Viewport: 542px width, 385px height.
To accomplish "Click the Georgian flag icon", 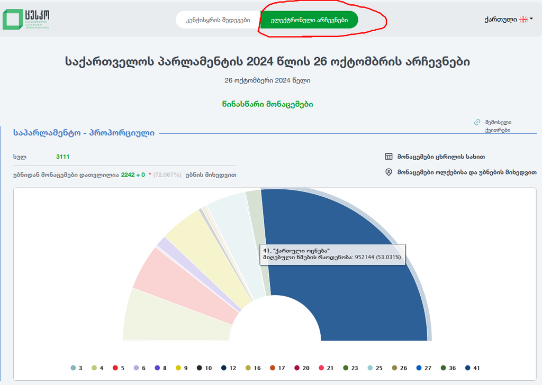I will 523,20.
